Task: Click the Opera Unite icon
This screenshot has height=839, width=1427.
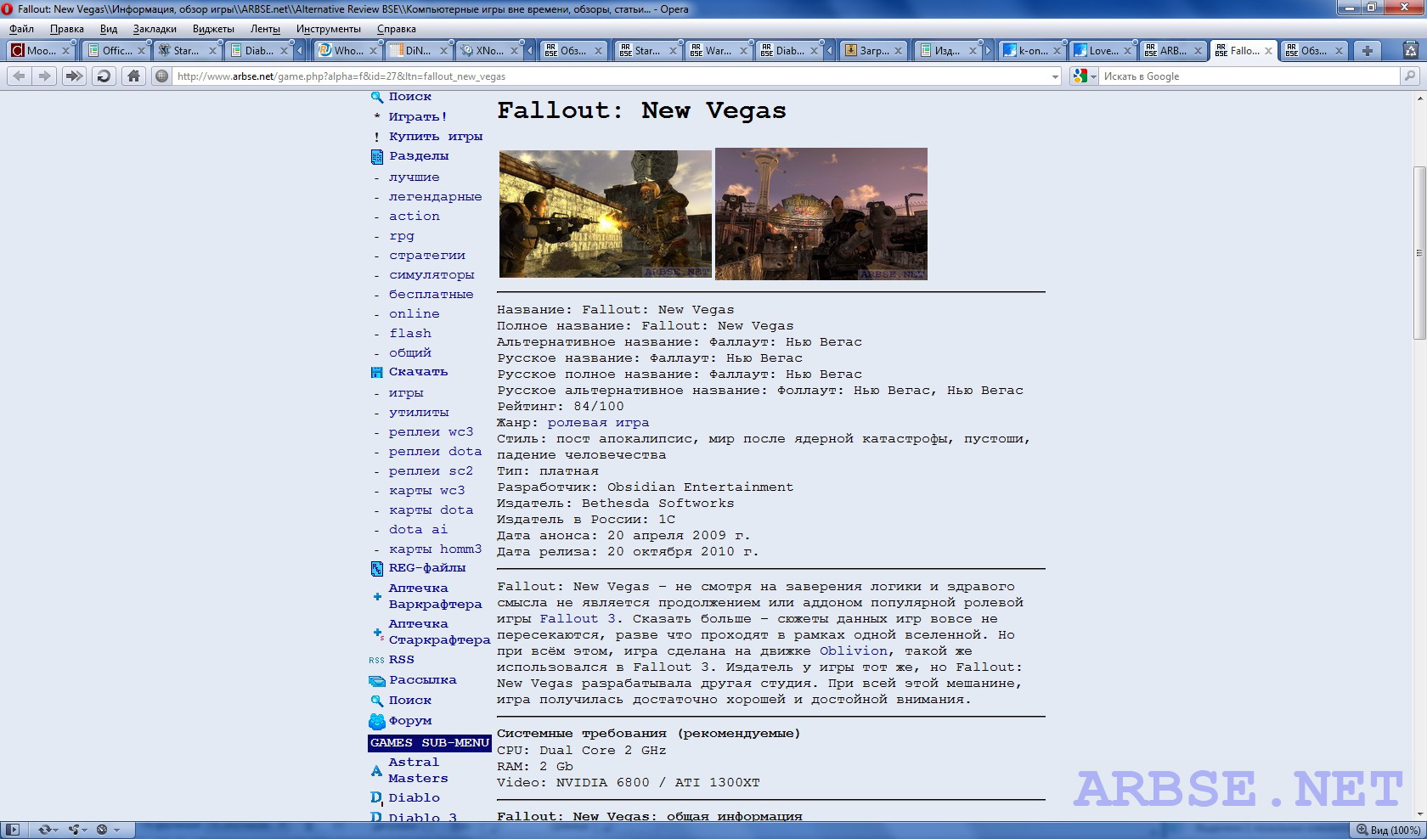Action: click(x=74, y=830)
